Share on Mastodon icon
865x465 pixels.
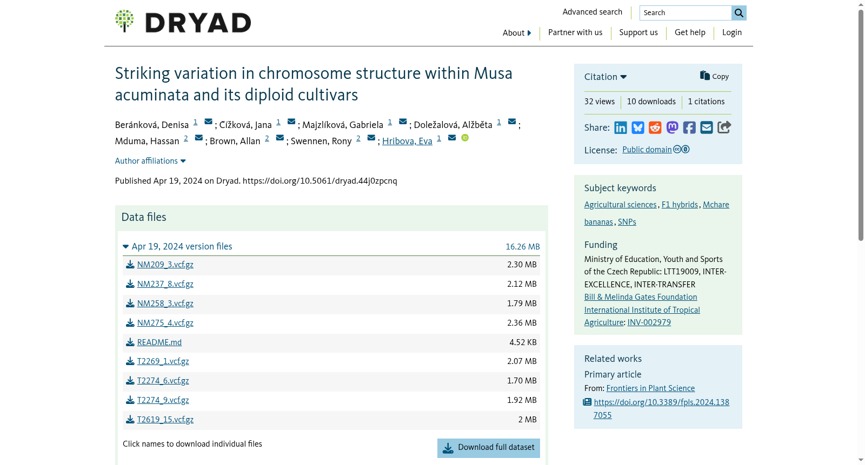(x=673, y=127)
